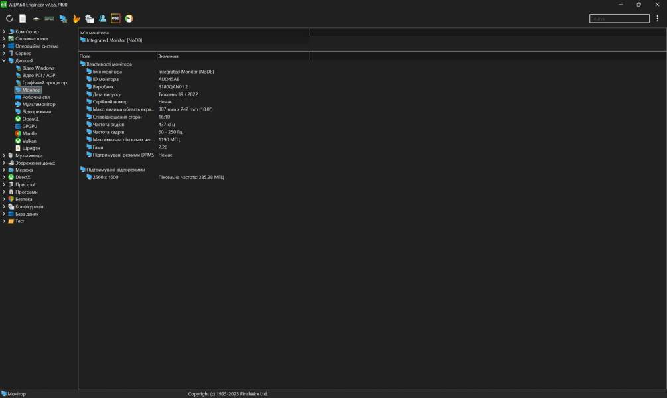Select Графічний процесор in the sidebar
The width and height of the screenshot is (667, 398).
pyautogui.click(x=44, y=83)
